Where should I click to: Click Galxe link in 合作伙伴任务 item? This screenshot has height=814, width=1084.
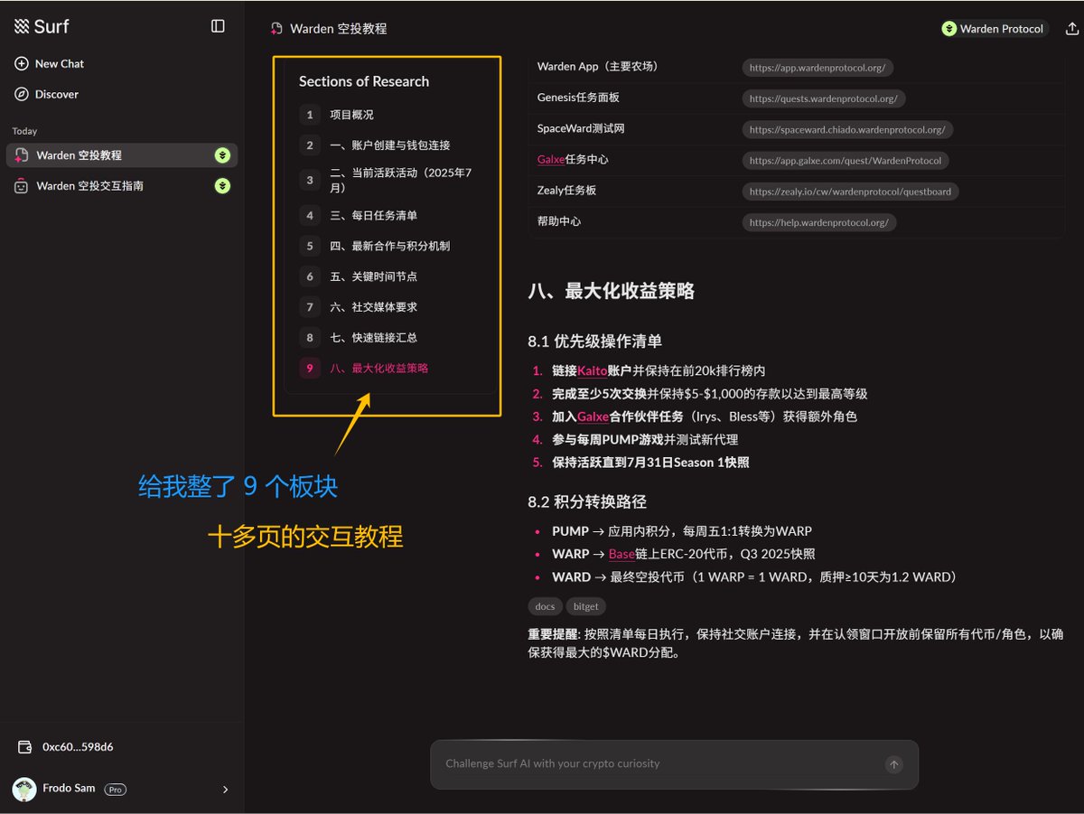pos(593,416)
